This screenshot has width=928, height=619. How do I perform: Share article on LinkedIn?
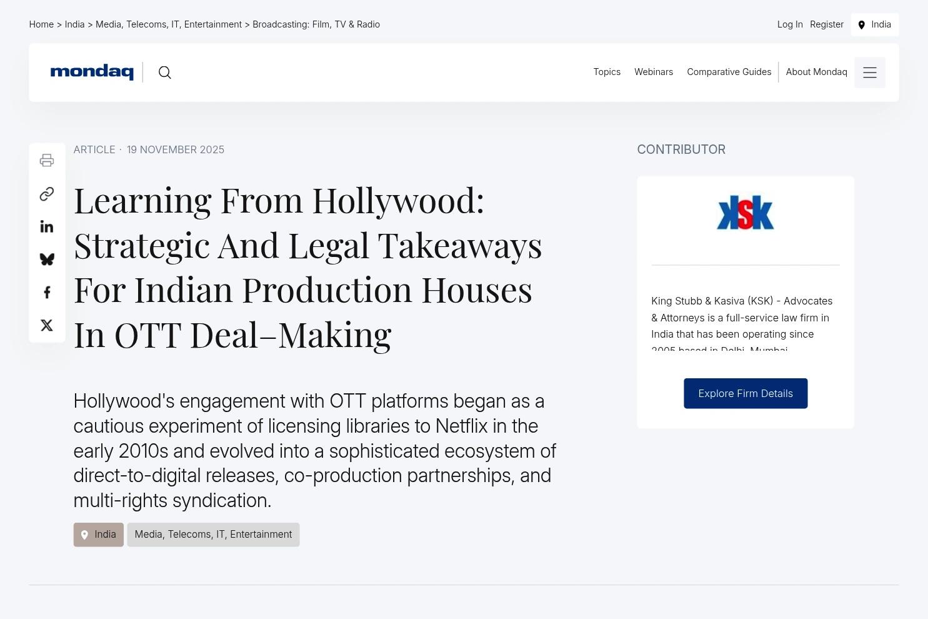(47, 226)
